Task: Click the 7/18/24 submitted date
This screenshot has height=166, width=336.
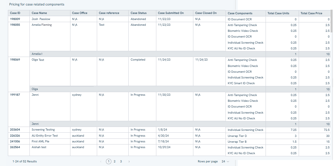Action: [163, 141]
